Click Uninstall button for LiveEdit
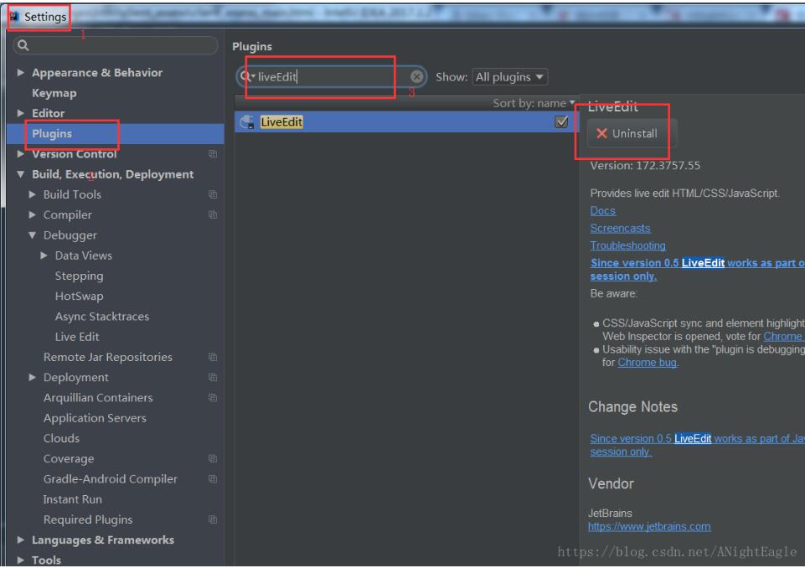This screenshot has height=568, width=805. (632, 133)
